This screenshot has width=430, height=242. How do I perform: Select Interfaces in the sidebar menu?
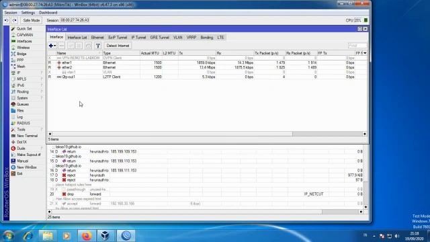(24, 41)
